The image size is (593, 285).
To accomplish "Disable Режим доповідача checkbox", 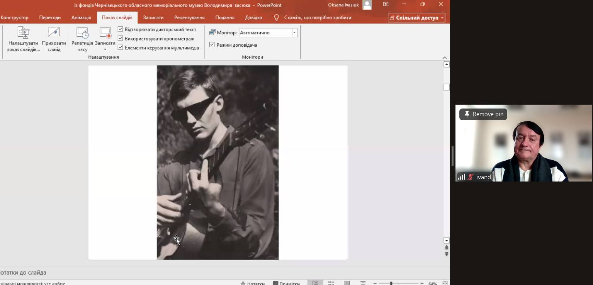I will pyautogui.click(x=212, y=45).
